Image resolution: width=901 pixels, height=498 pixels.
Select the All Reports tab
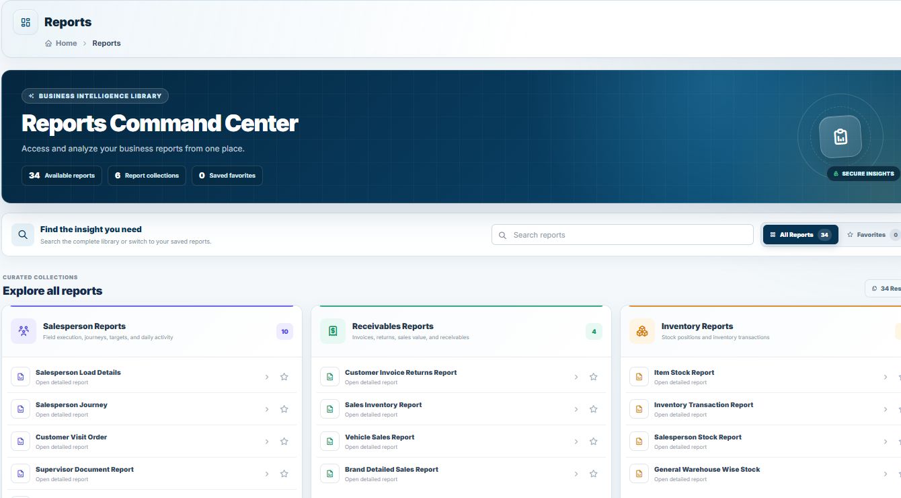(x=800, y=235)
